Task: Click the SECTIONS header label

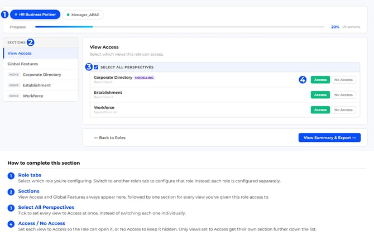Action: pyautogui.click(x=16, y=42)
